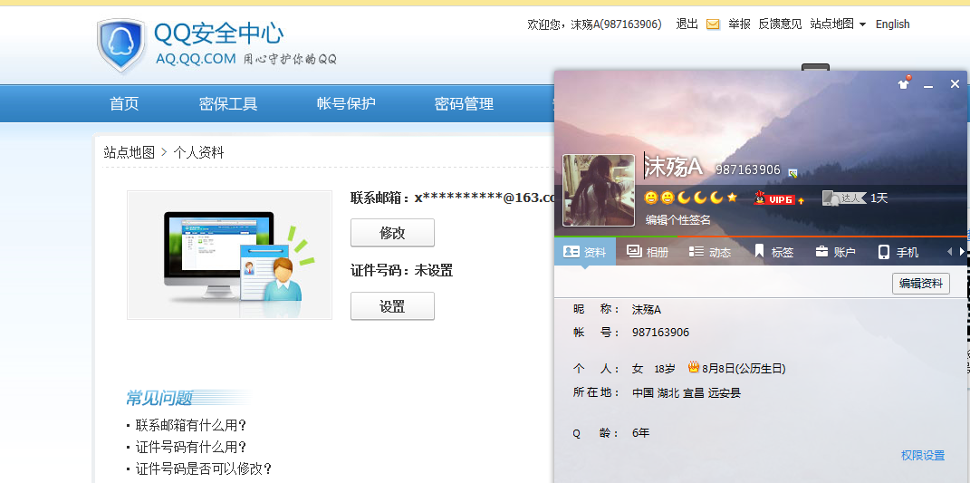Screen dimensions: 970x483
Task: Open the skin change shirt icon
Action: (x=905, y=82)
